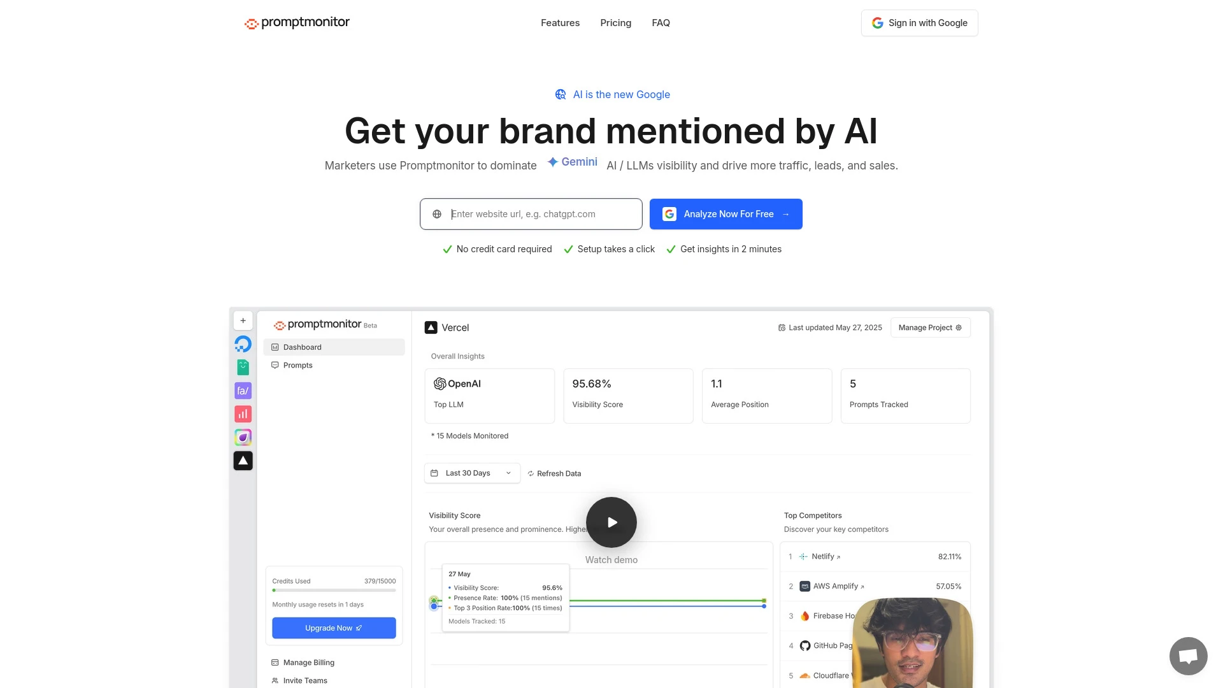Click the Refresh Data icon
Screen dimensions: 1223x688
click(529, 473)
